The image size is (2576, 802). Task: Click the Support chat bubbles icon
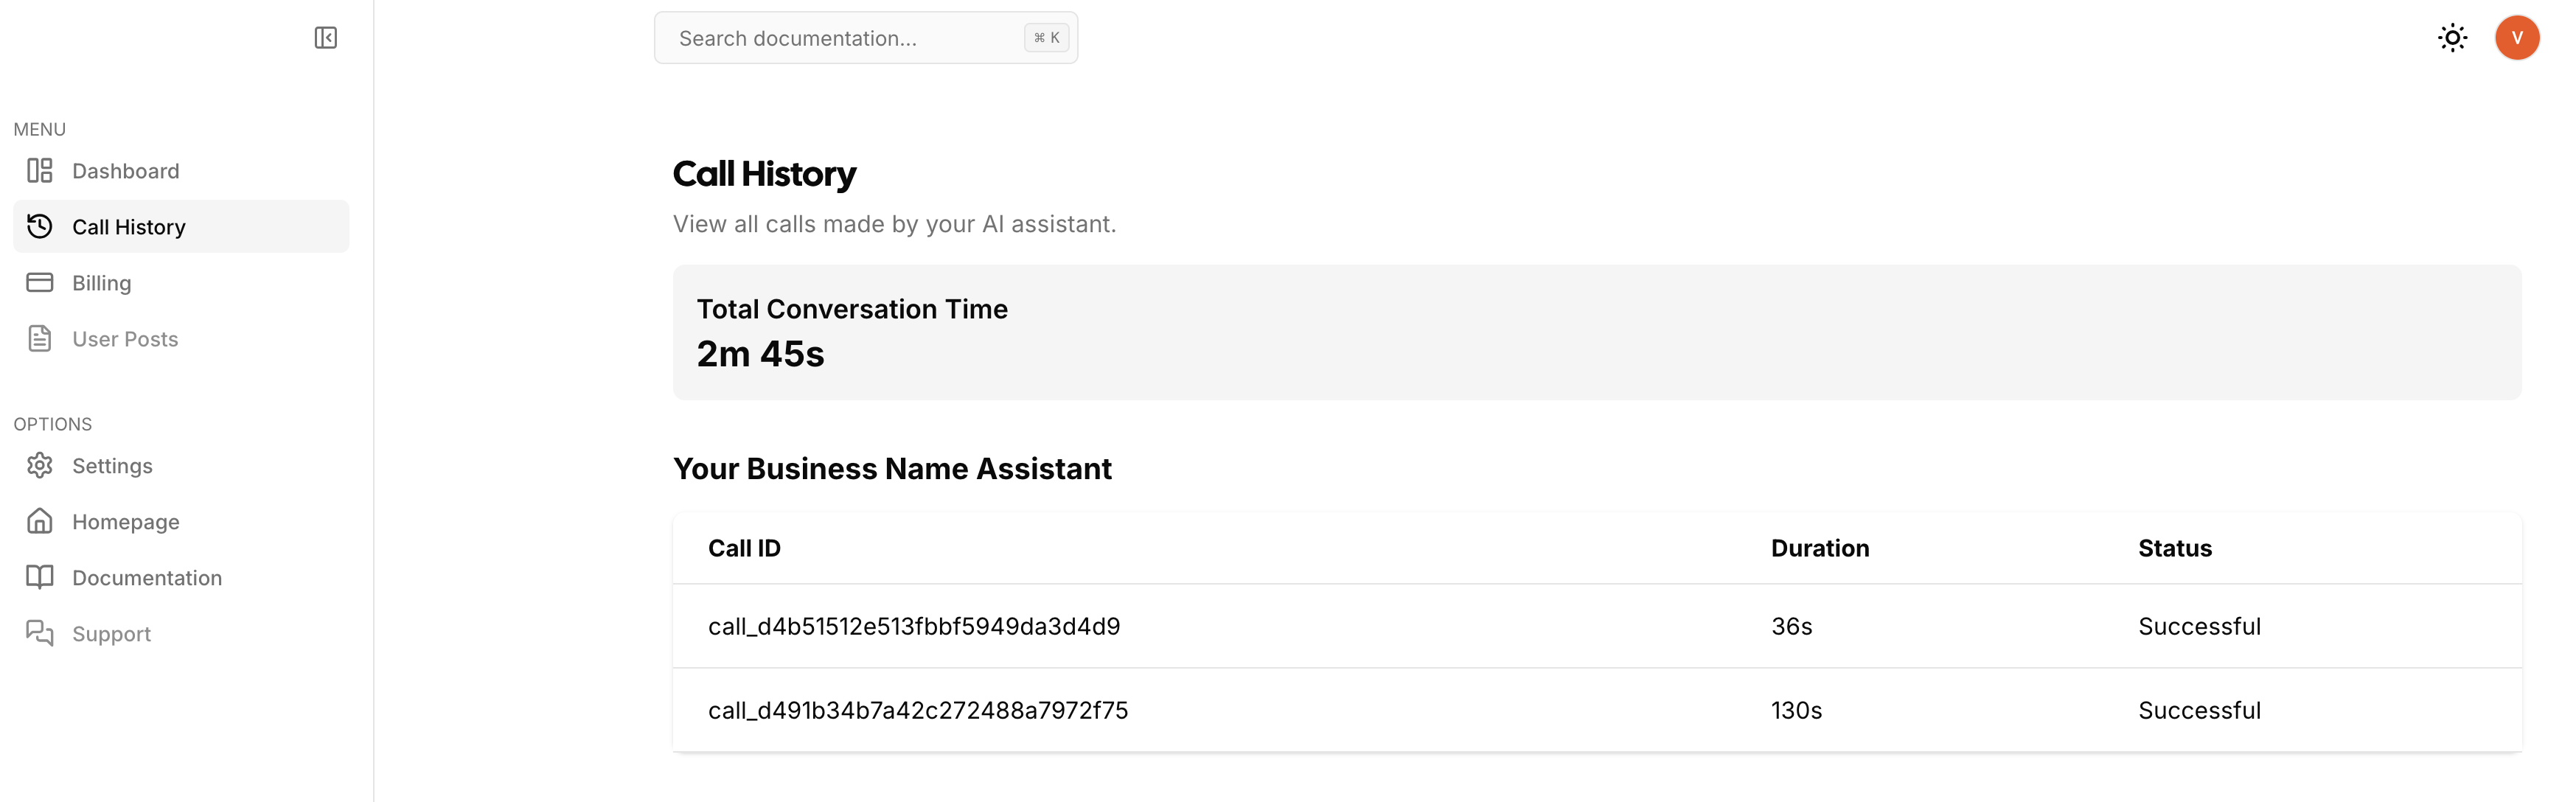pyautogui.click(x=40, y=634)
